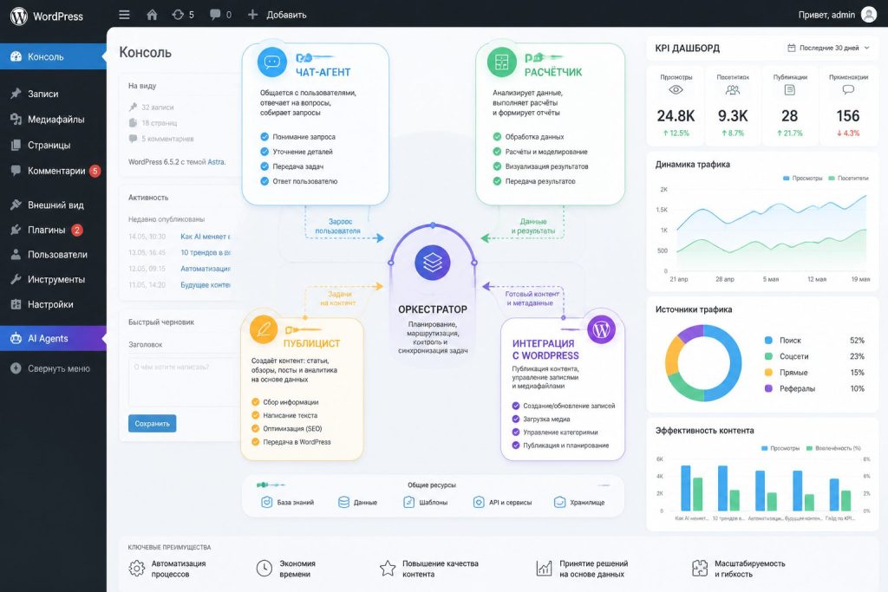888x592 pixels.
Task: Go to the site via the home icon
Action: 152,15
